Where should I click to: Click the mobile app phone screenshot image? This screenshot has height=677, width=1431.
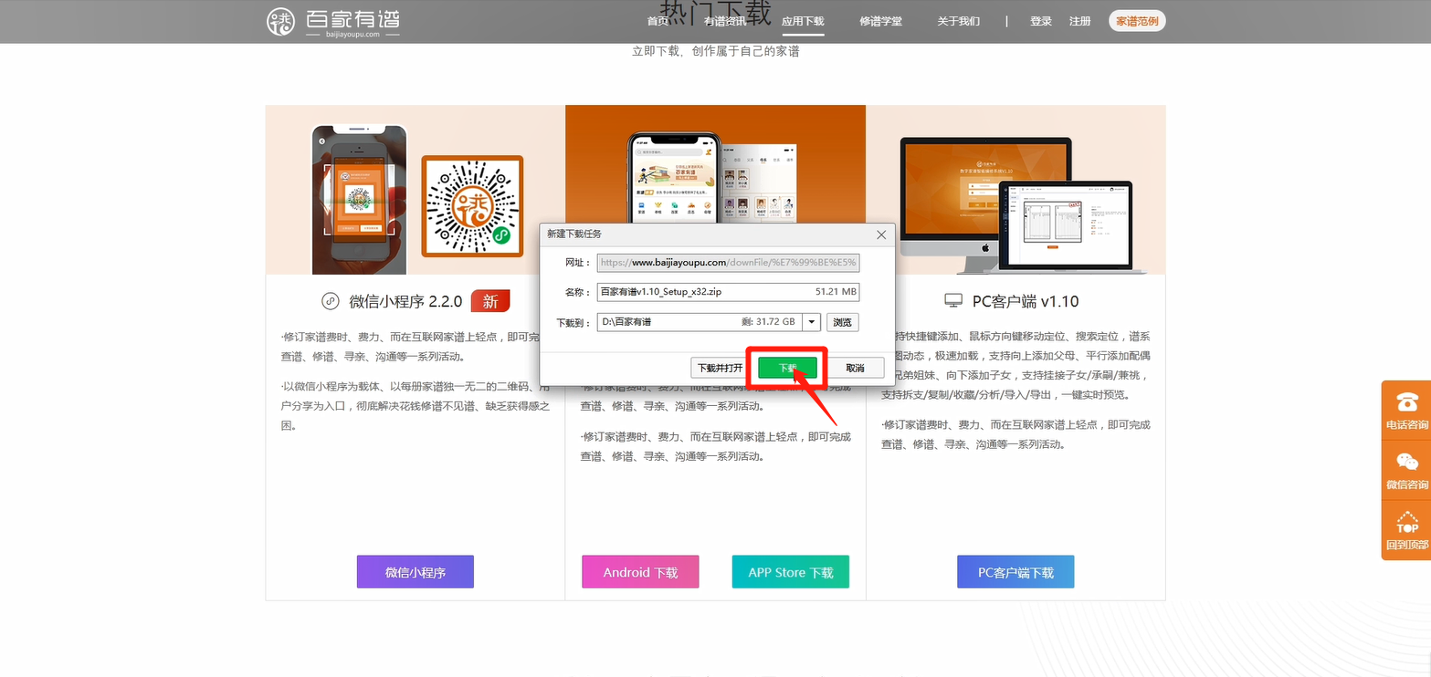click(x=676, y=179)
